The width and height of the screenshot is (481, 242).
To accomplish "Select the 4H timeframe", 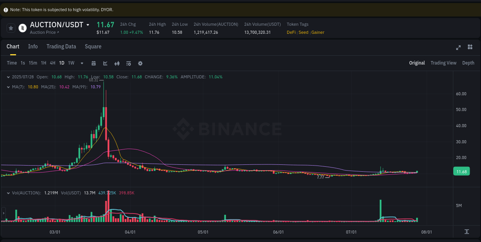I will (52, 63).
